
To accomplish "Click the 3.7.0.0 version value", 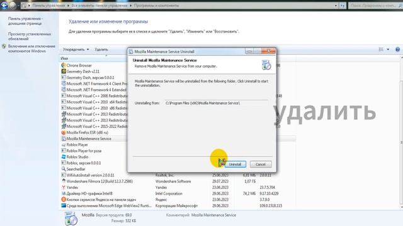I will pyautogui.click(x=264, y=200).
